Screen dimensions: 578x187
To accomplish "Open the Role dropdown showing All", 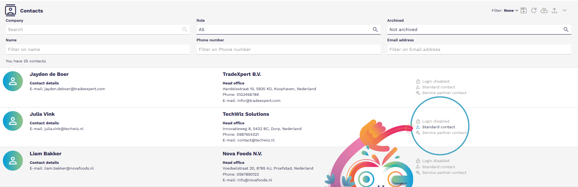I will click(288, 30).
